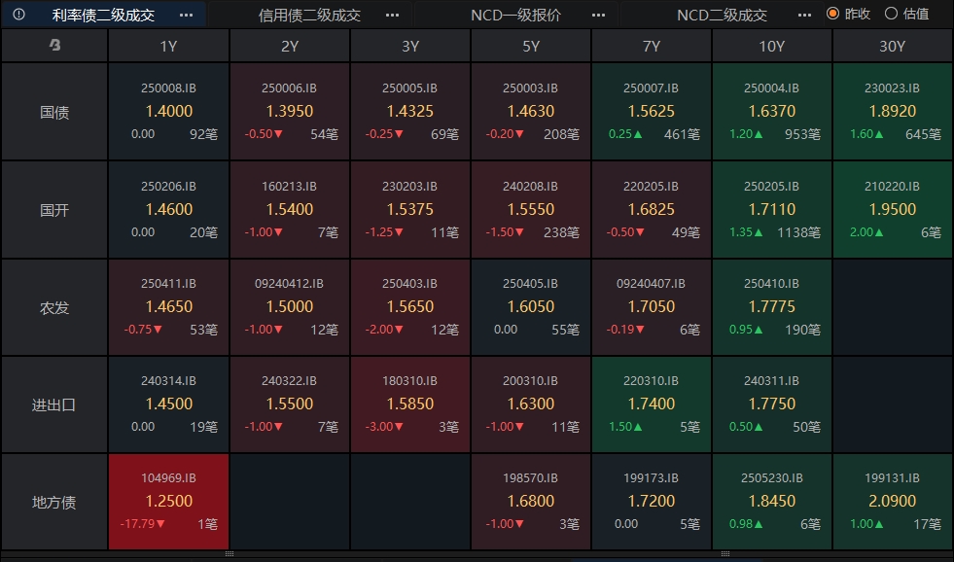Switch to the 信用债二级成交 tab

tap(309, 16)
